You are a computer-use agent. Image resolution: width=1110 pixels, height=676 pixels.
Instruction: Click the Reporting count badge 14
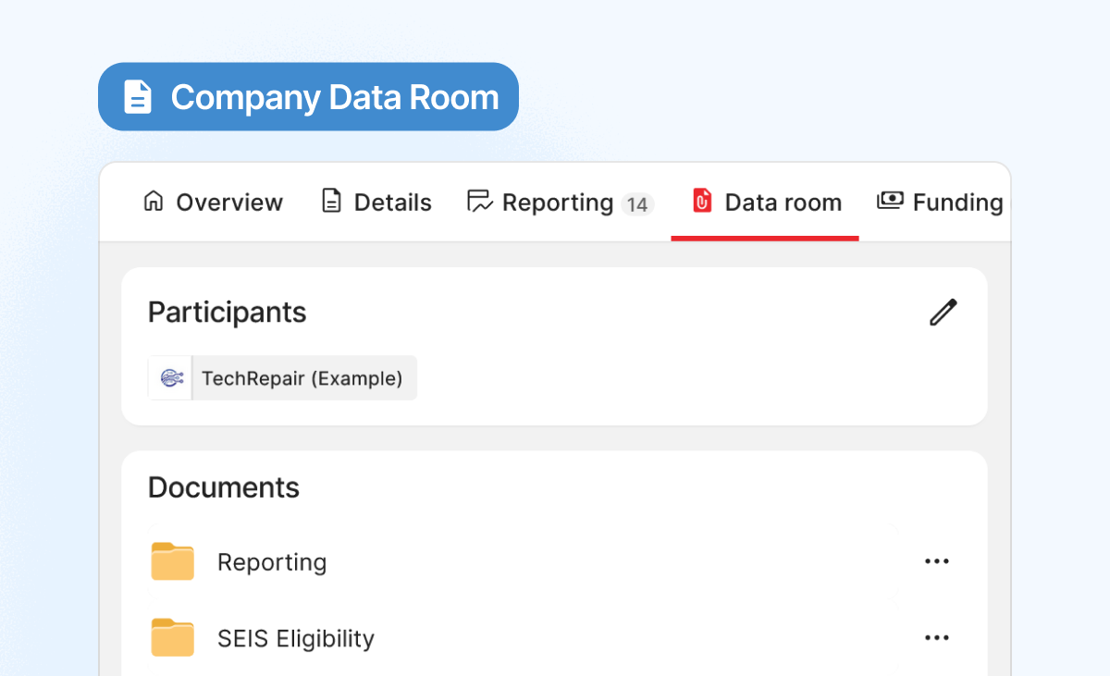(x=636, y=204)
